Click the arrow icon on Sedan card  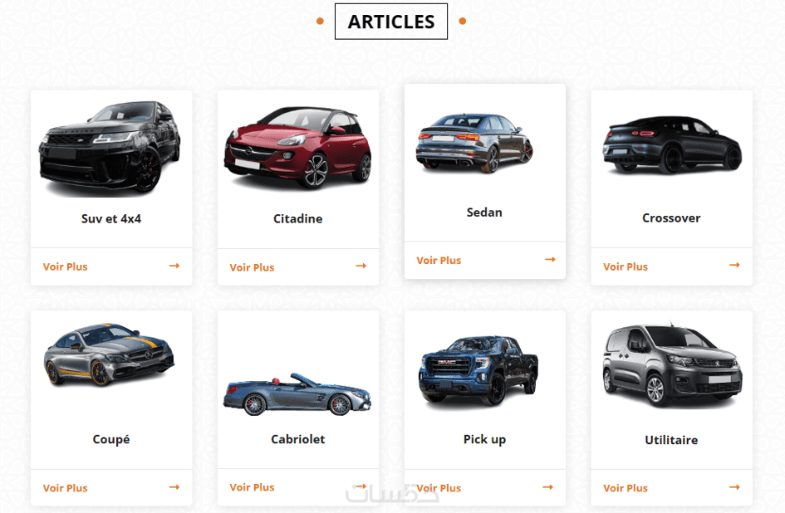[x=550, y=259]
